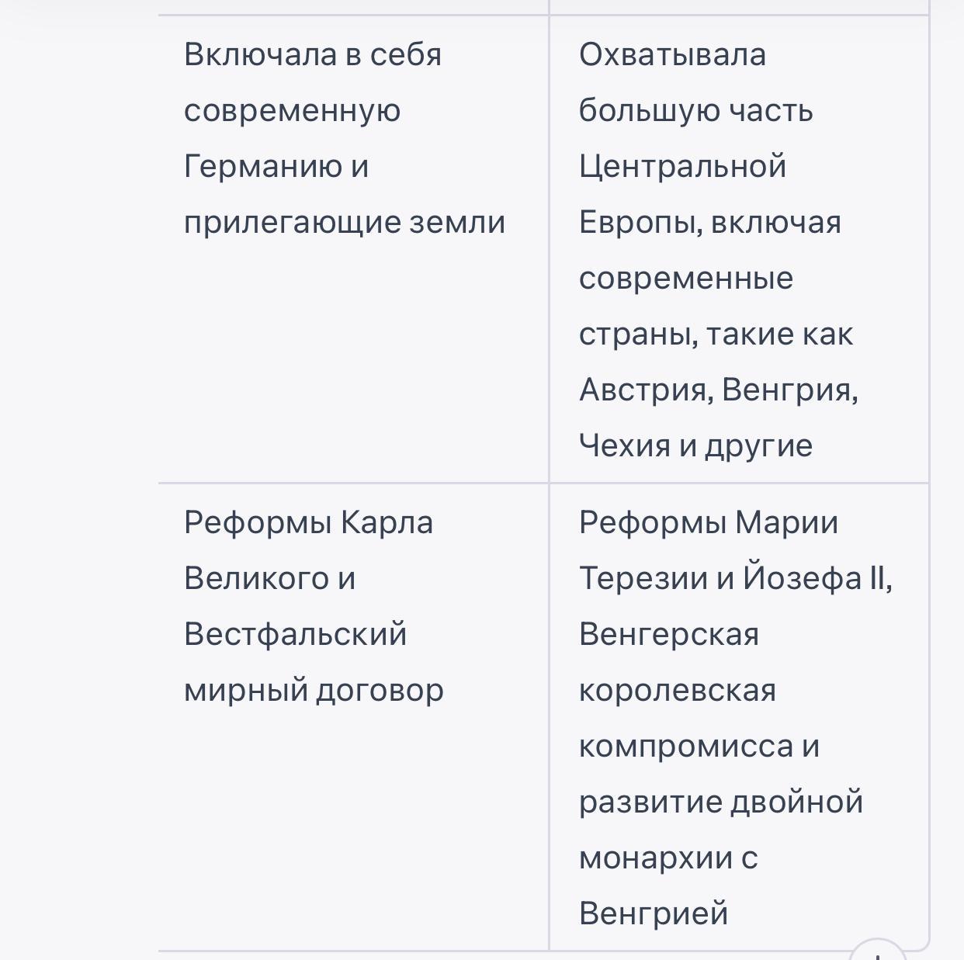Click the text 'развитие двойной'
The image size is (964, 960).
[x=720, y=802]
